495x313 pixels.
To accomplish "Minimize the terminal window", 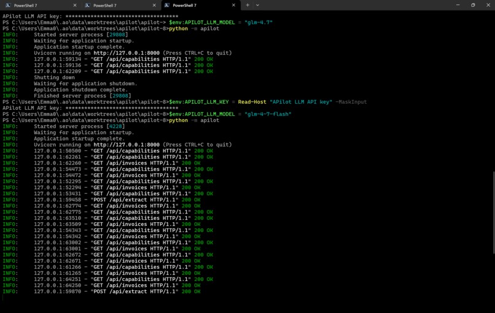I will point(458,5).
